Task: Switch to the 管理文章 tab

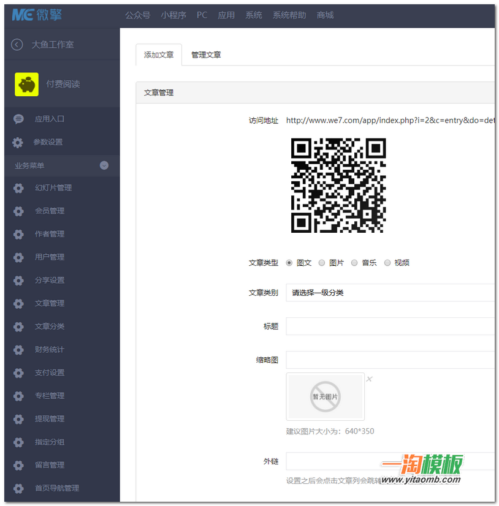Action: point(206,55)
